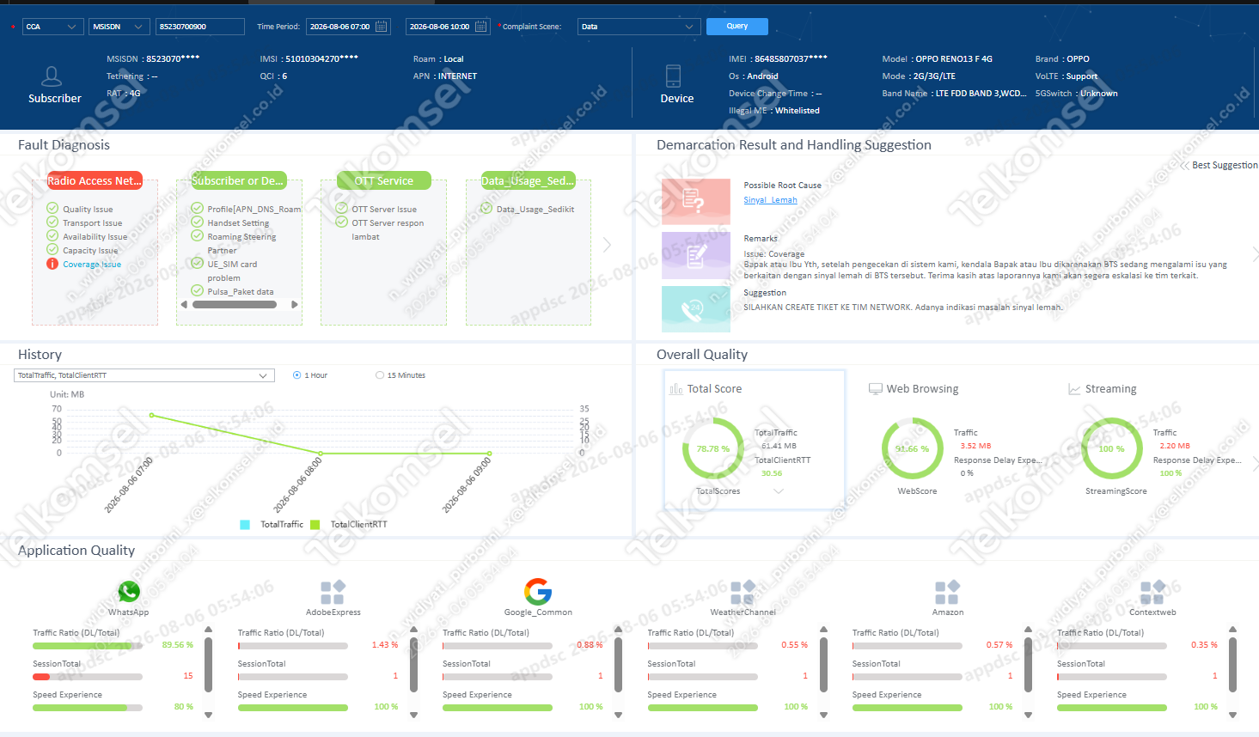Open the Sinyal_Lemah root cause link

[770, 200]
